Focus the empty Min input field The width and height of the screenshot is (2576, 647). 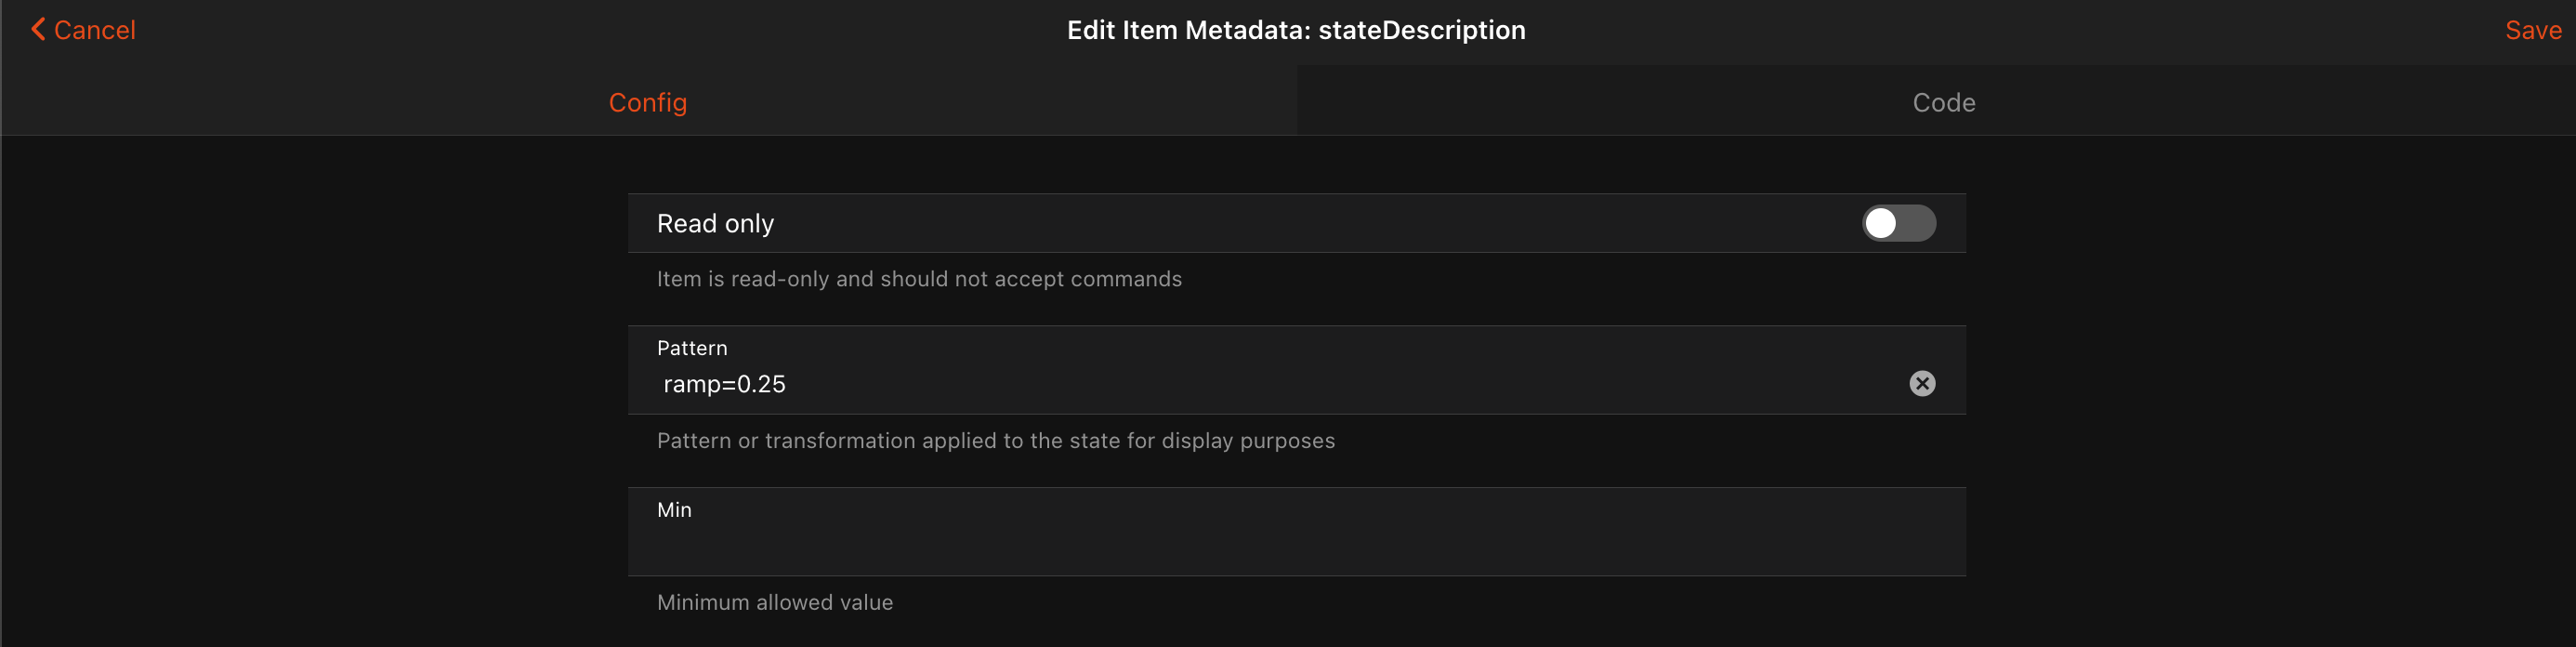tap(1200, 546)
